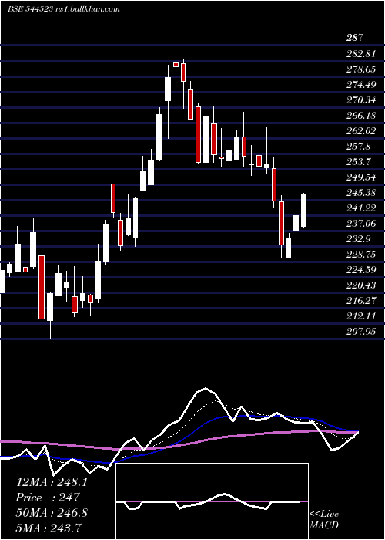The width and height of the screenshot is (385, 540).
Task: Click the 249.54 price axis label
Action: point(361,177)
